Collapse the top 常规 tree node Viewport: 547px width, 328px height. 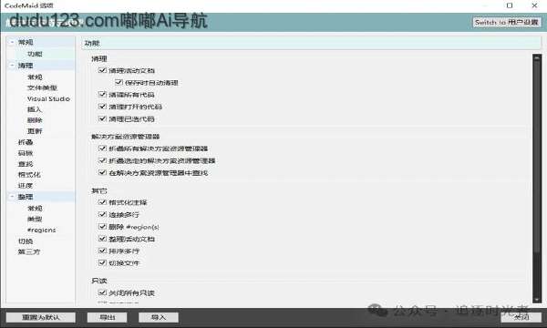coord(12,42)
